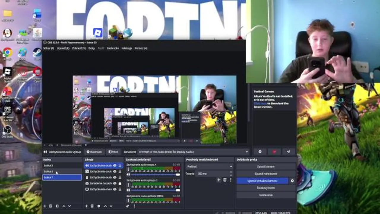This screenshot has height=214, width=380.
Task: Adjust volume slider of Zachytávanie audio výstupu 2
Action: pos(155,190)
